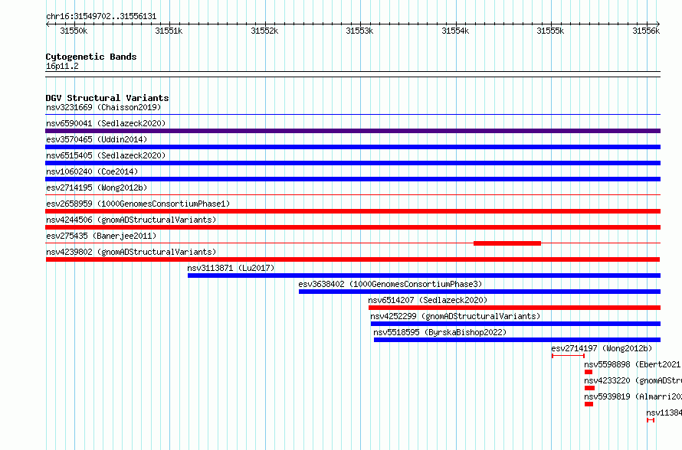Viewport: 682px width, 450px height.
Task: Select the 16p11.2 cytogenetic band bar
Action: 352,74
